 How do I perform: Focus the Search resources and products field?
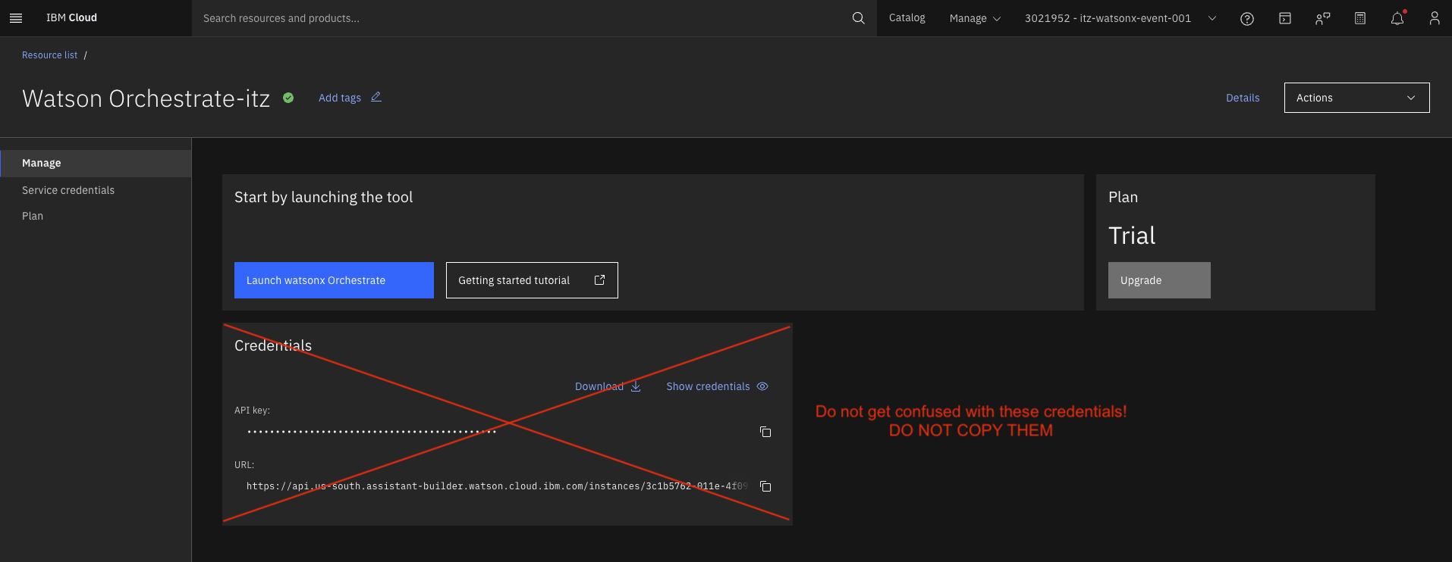tap(523, 18)
